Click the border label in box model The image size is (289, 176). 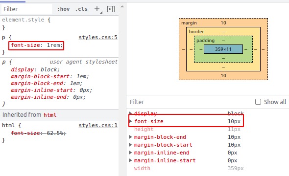pyautogui.click(x=196, y=32)
